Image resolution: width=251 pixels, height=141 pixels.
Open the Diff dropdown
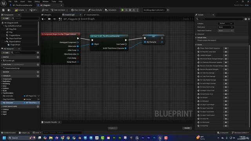33,10
